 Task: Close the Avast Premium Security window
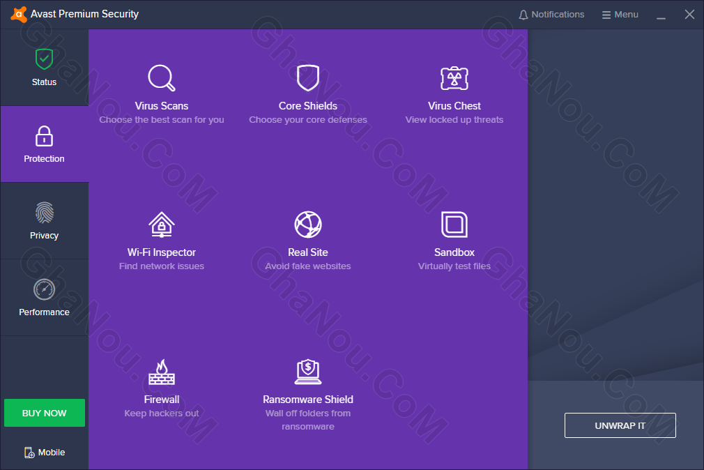pyautogui.click(x=689, y=15)
